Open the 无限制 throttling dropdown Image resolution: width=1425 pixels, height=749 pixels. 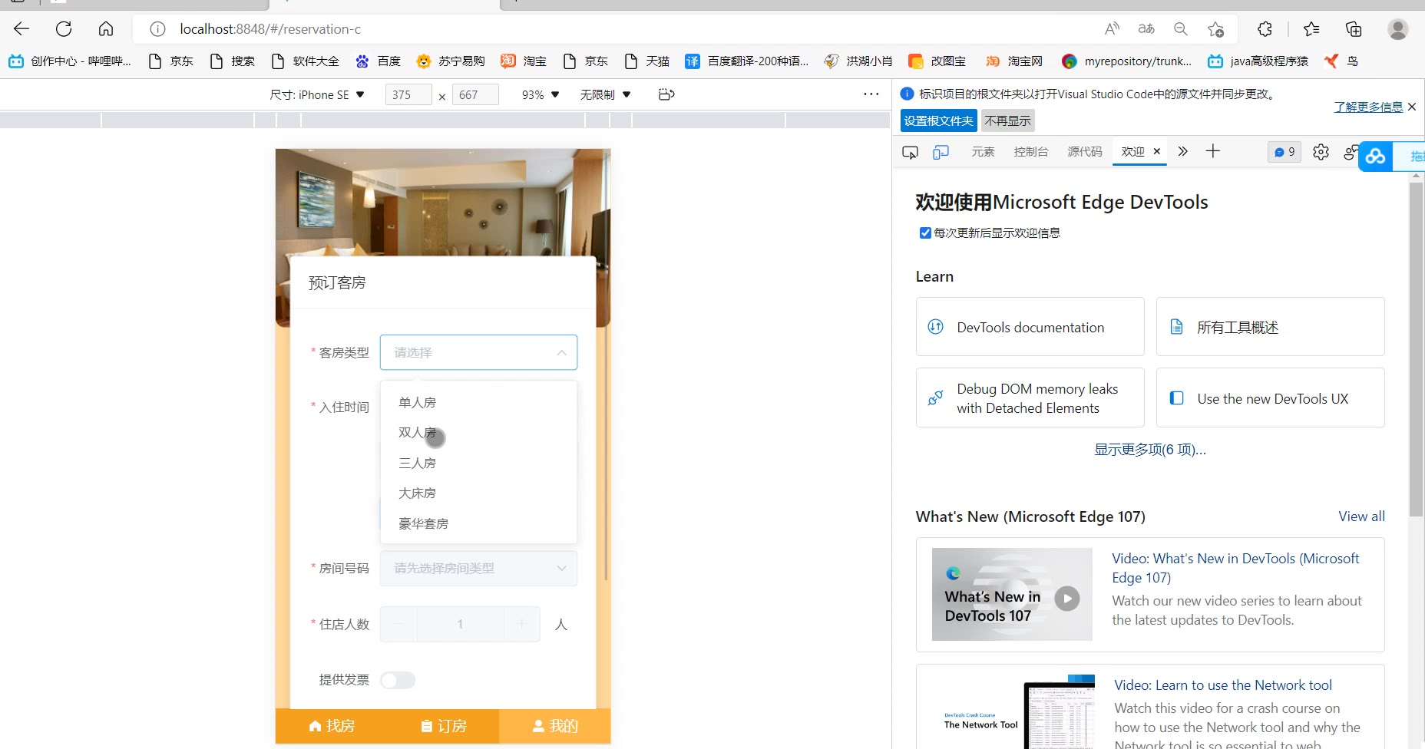[606, 94]
